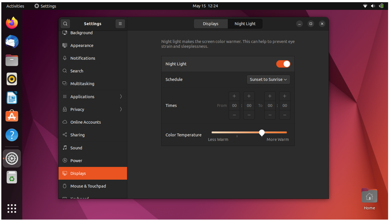Click the Mouse & Touchpad mouse icon
389x220 pixels.
(65, 186)
